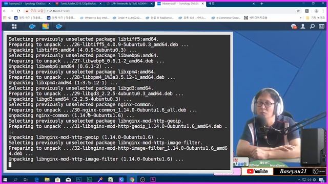The image size is (328, 184).
Task: Launch Photoshop from taskbar
Action: point(79,179)
